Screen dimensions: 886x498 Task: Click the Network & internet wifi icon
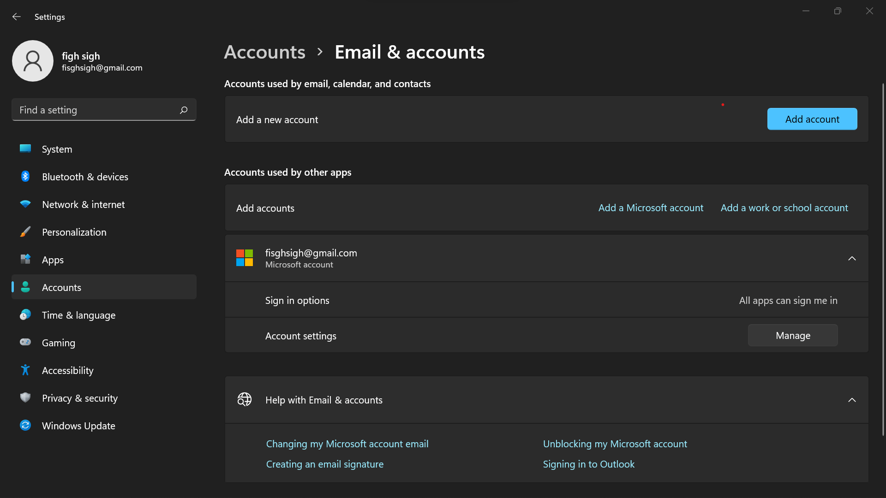tap(25, 204)
